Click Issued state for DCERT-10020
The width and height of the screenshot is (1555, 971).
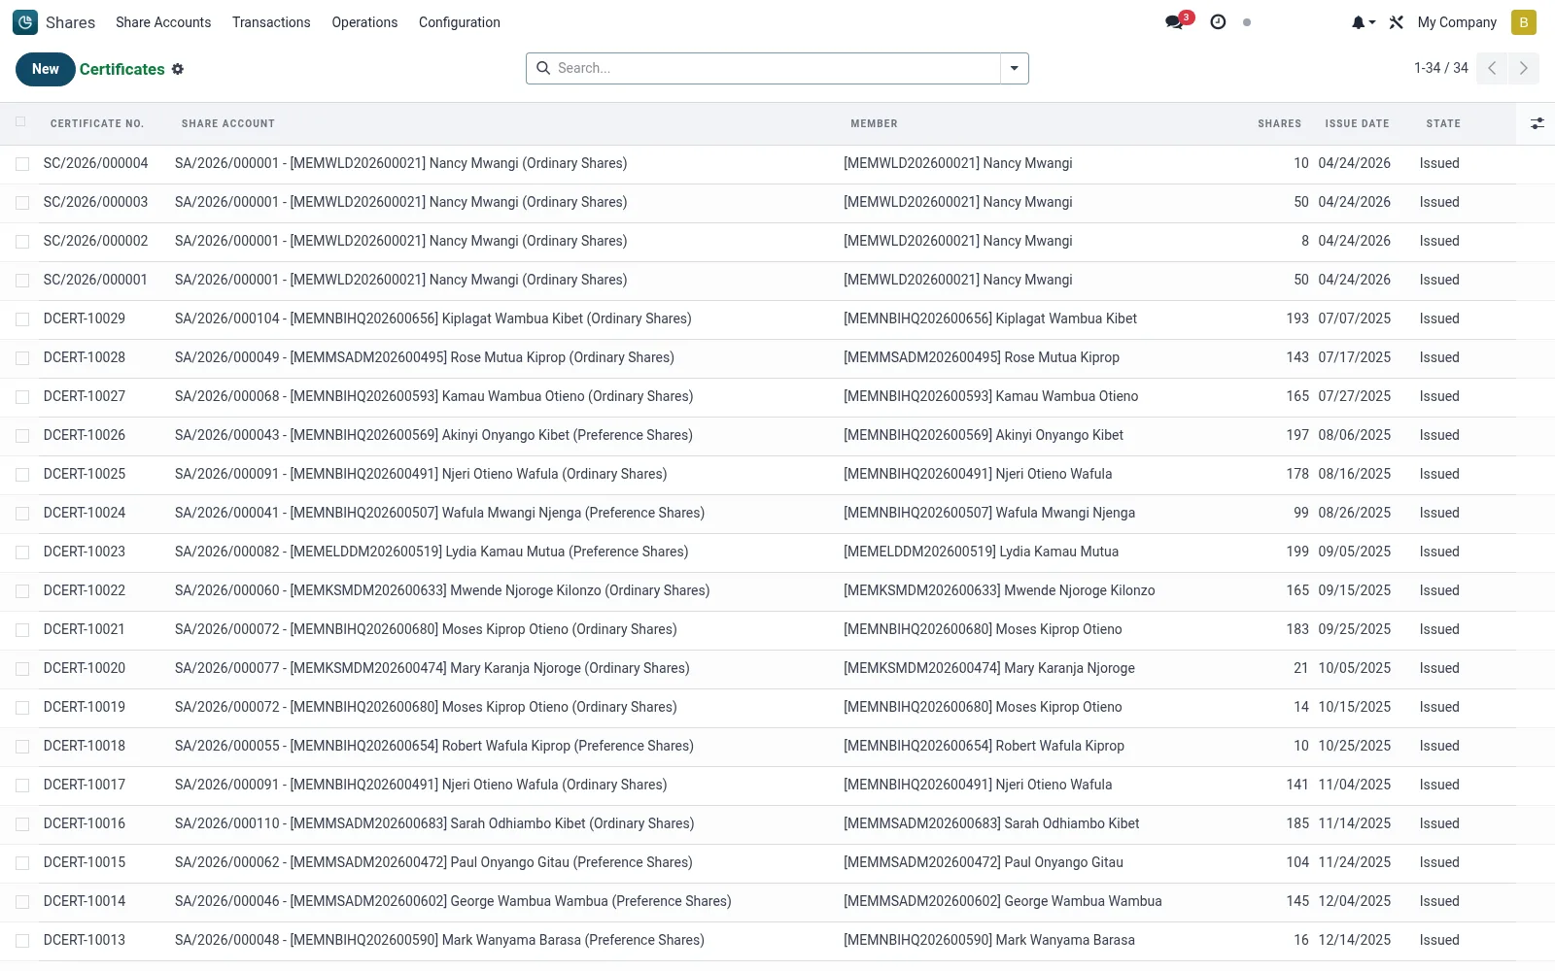(1439, 668)
